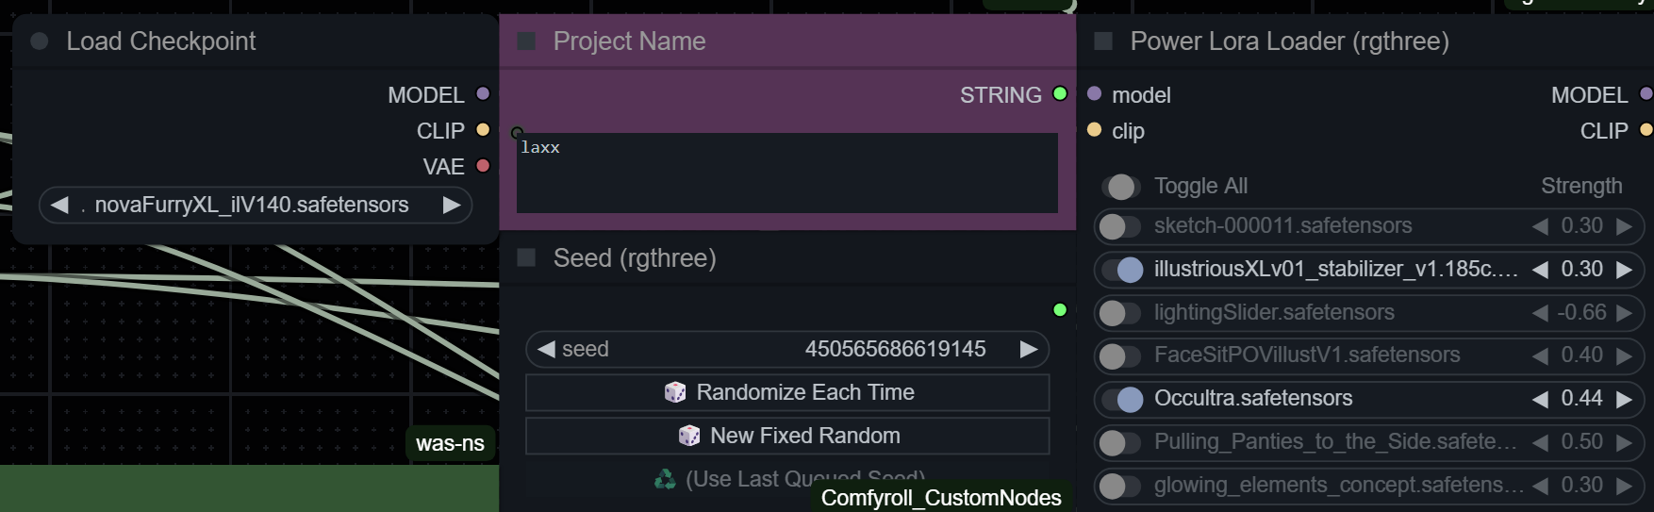Select next checkpoint with right arrow
Viewport: 1654px width, 512px height.
tap(452, 205)
